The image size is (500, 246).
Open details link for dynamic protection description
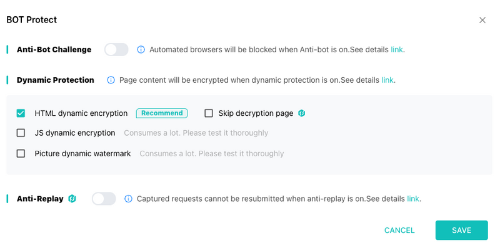click(387, 80)
